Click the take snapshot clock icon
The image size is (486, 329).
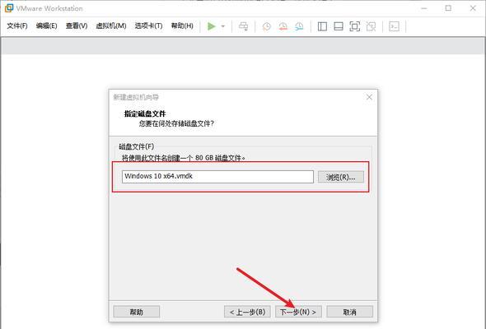[267, 26]
